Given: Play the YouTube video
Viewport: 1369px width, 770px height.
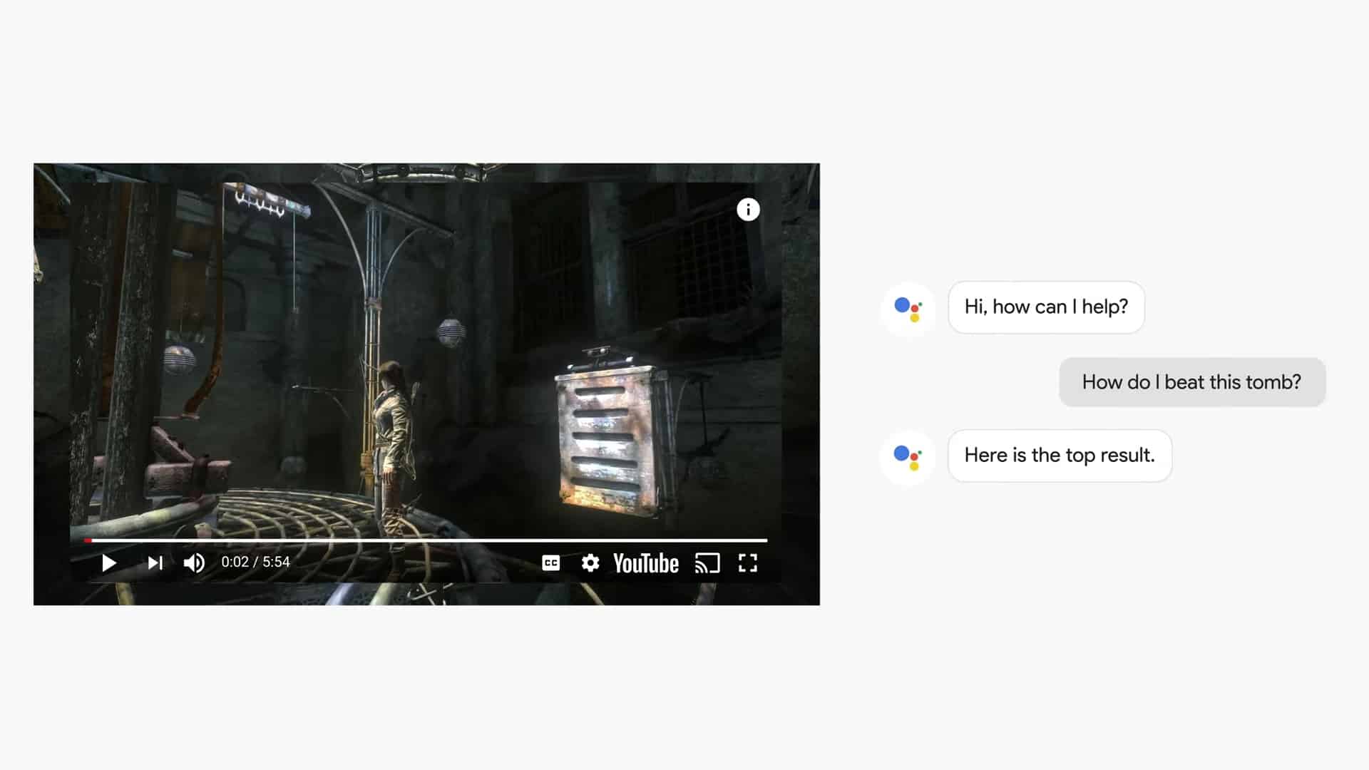Looking at the screenshot, I should click(x=108, y=563).
